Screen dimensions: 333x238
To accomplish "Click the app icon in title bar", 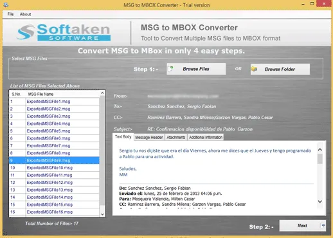I will pos(6,5).
